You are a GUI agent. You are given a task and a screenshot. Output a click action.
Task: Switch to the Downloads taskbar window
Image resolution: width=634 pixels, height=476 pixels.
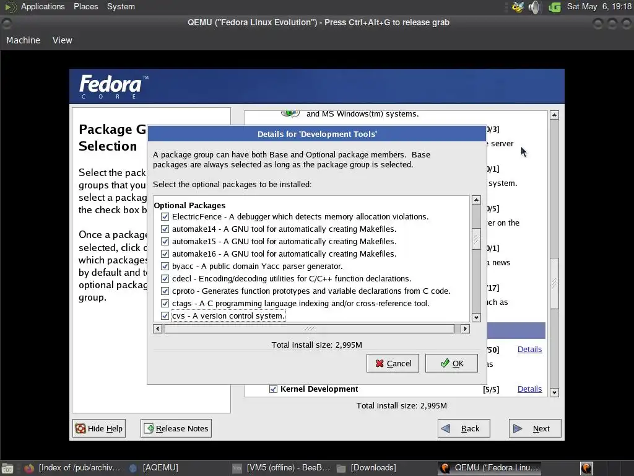tap(367, 468)
